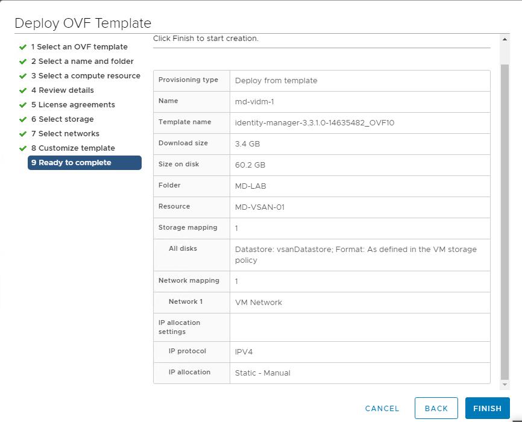Click the download size '3.4 GB'
This screenshot has width=522, height=422.
(247, 144)
